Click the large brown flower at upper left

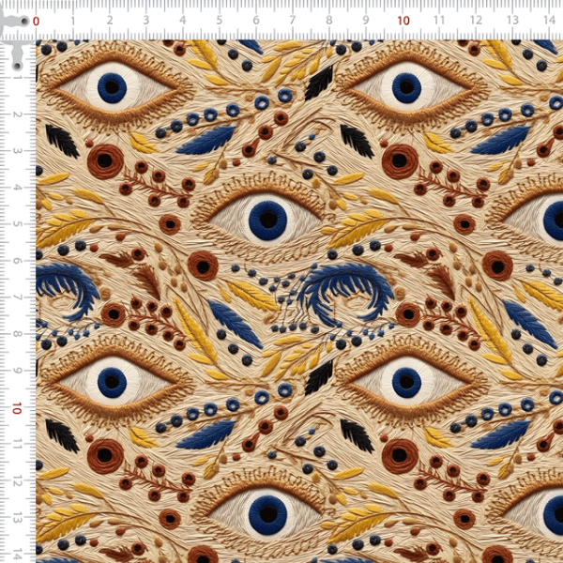point(105,161)
